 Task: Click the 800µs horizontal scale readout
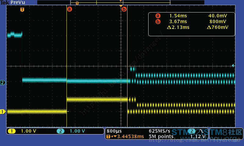click(x=113, y=131)
